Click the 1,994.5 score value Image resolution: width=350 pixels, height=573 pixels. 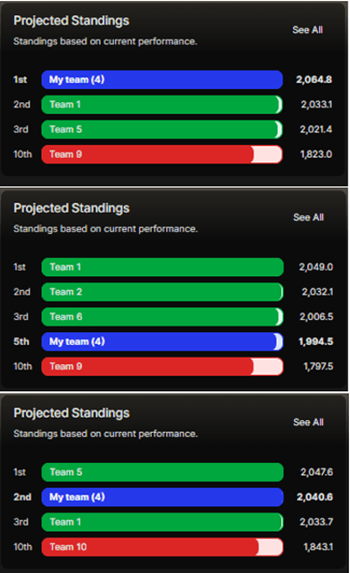pos(316,341)
